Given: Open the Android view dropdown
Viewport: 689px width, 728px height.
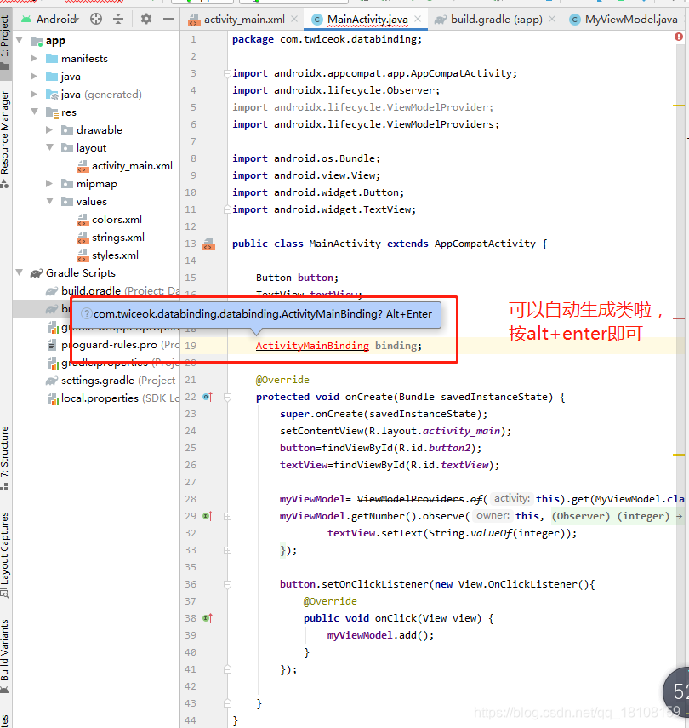Looking at the screenshot, I should click(x=50, y=19).
